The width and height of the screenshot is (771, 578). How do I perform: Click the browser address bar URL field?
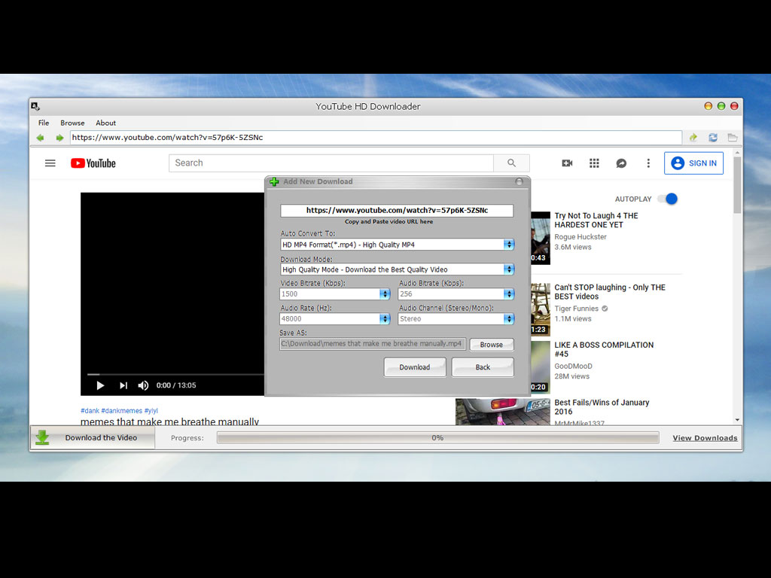[x=376, y=138]
